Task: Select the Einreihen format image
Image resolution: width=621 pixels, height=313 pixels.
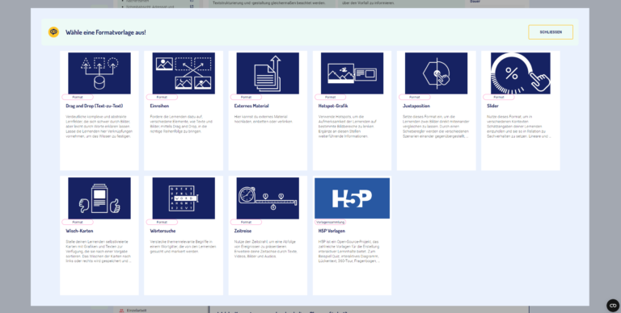Action: coord(184,73)
